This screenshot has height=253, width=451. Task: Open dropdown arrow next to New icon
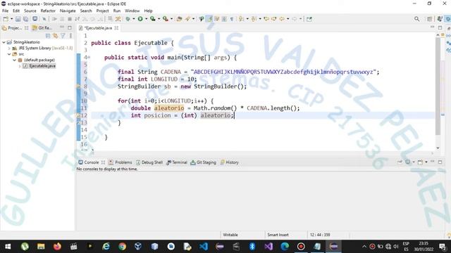[x=11, y=19]
